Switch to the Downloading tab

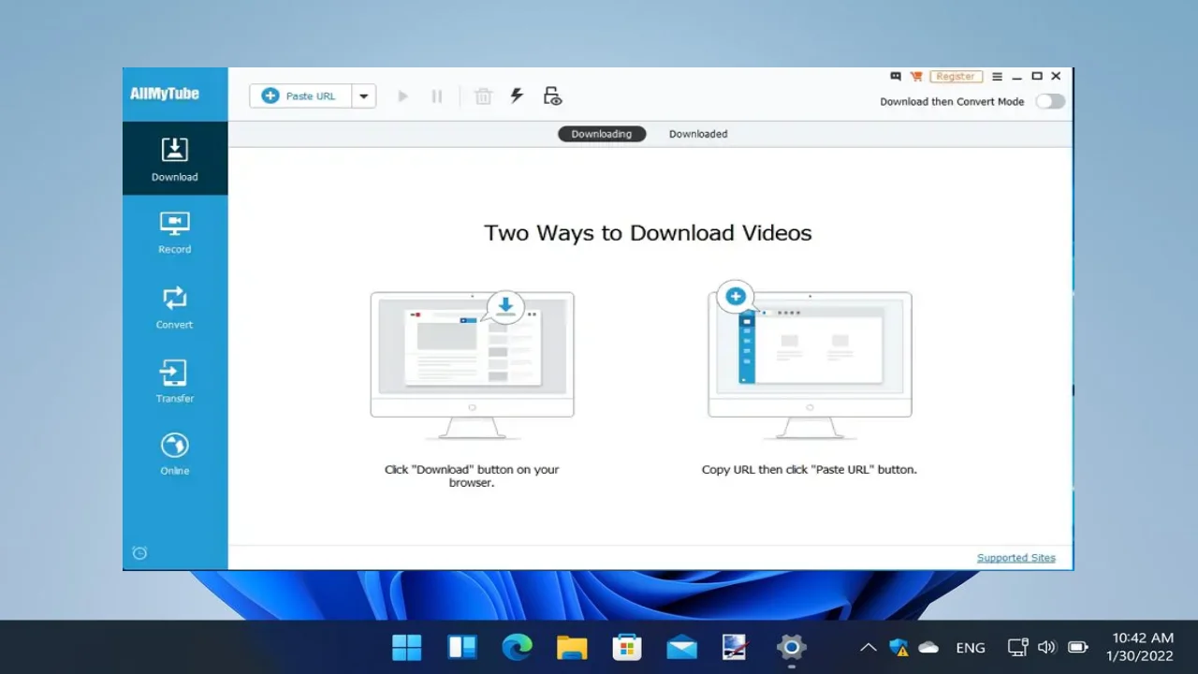(x=602, y=134)
